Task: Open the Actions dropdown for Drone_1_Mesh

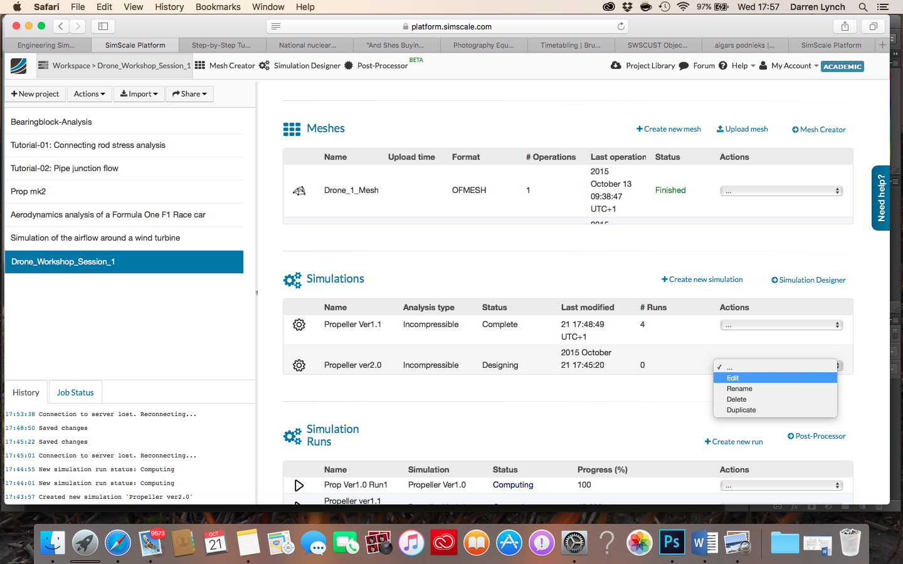Action: (781, 191)
